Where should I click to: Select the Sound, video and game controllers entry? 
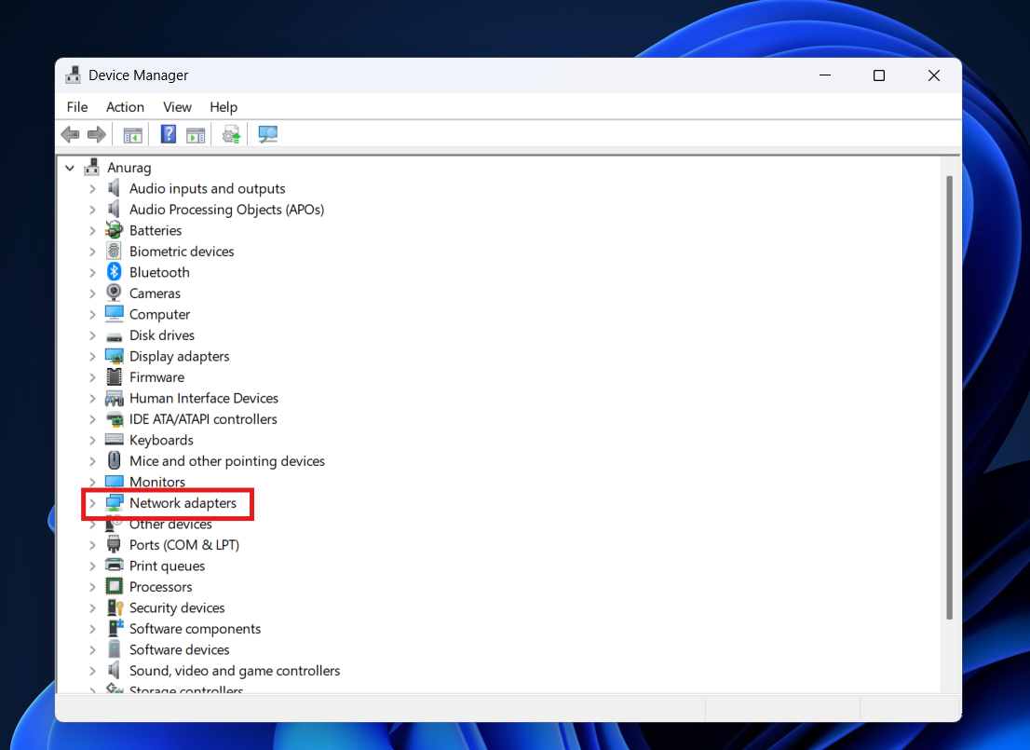tap(235, 670)
